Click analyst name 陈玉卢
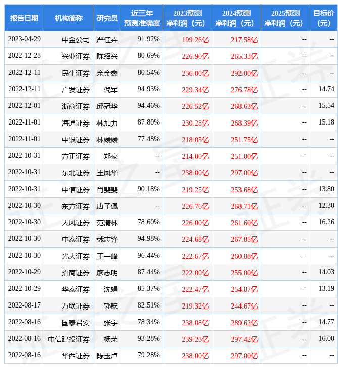The width and height of the screenshot is (338, 368). click(x=107, y=356)
